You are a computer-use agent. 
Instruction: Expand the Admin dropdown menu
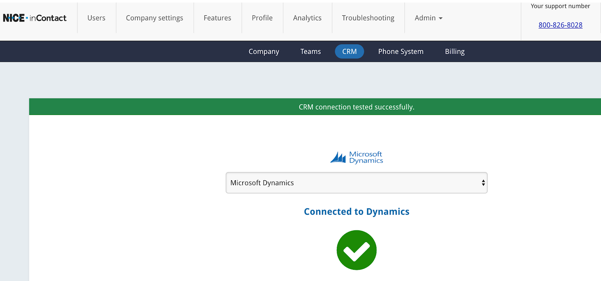click(429, 18)
